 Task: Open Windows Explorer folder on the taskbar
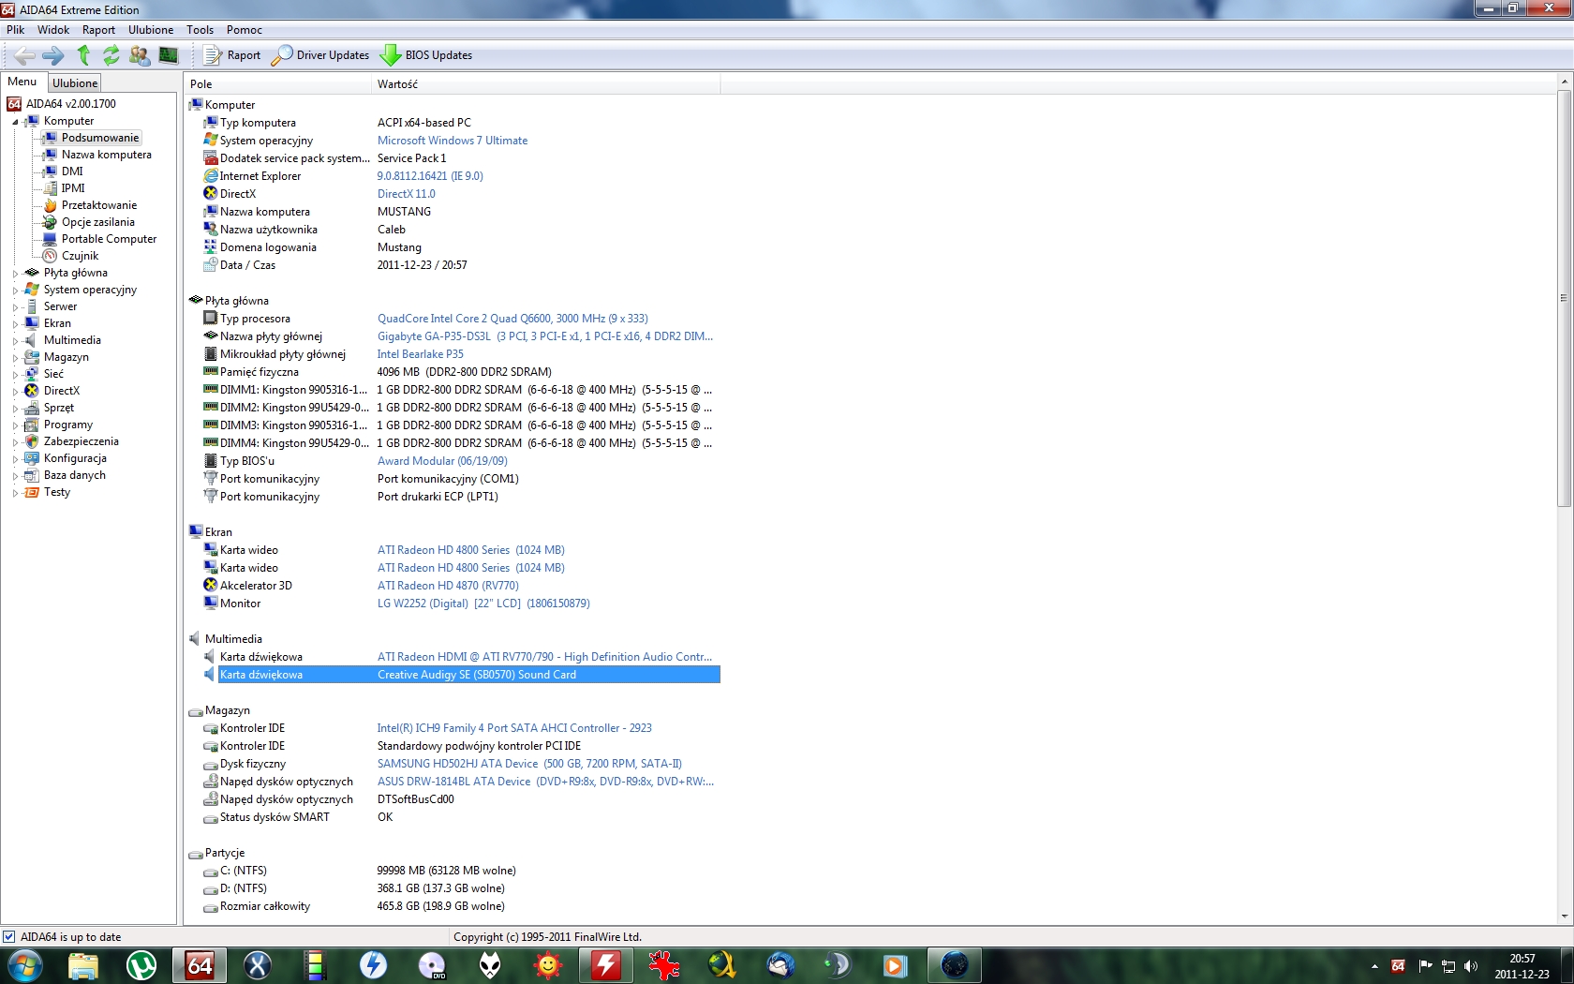pyautogui.click(x=83, y=965)
